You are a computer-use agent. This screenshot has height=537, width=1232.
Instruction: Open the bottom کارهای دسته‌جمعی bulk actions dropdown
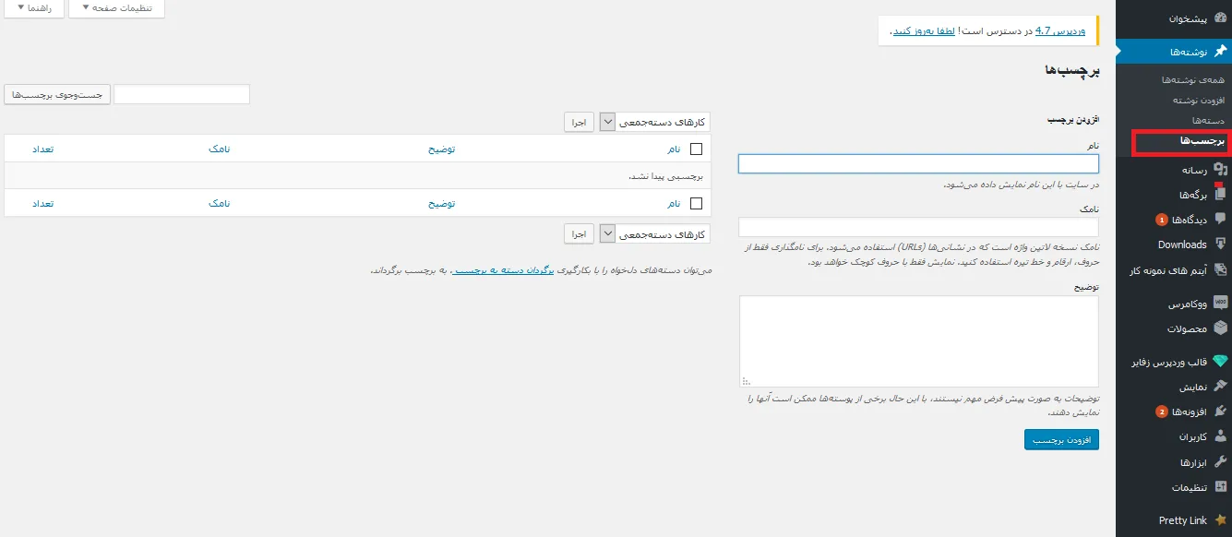tap(654, 234)
